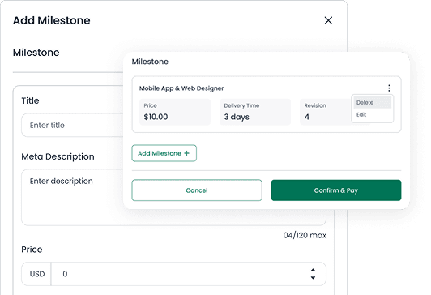Decrease price with the down stepper arrow
The height and width of the screenshot is (295, 431).
click(313, 278)
